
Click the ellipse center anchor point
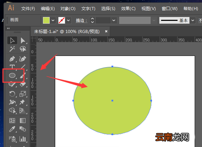(112, 101)
